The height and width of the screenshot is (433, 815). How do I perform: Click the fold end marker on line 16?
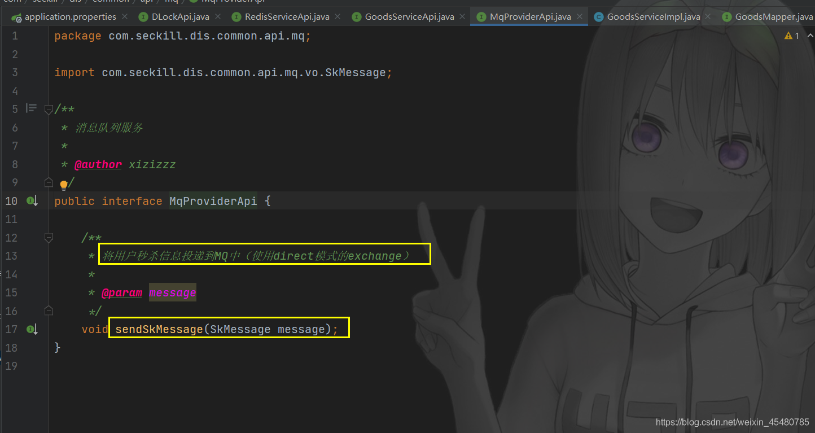49,310
